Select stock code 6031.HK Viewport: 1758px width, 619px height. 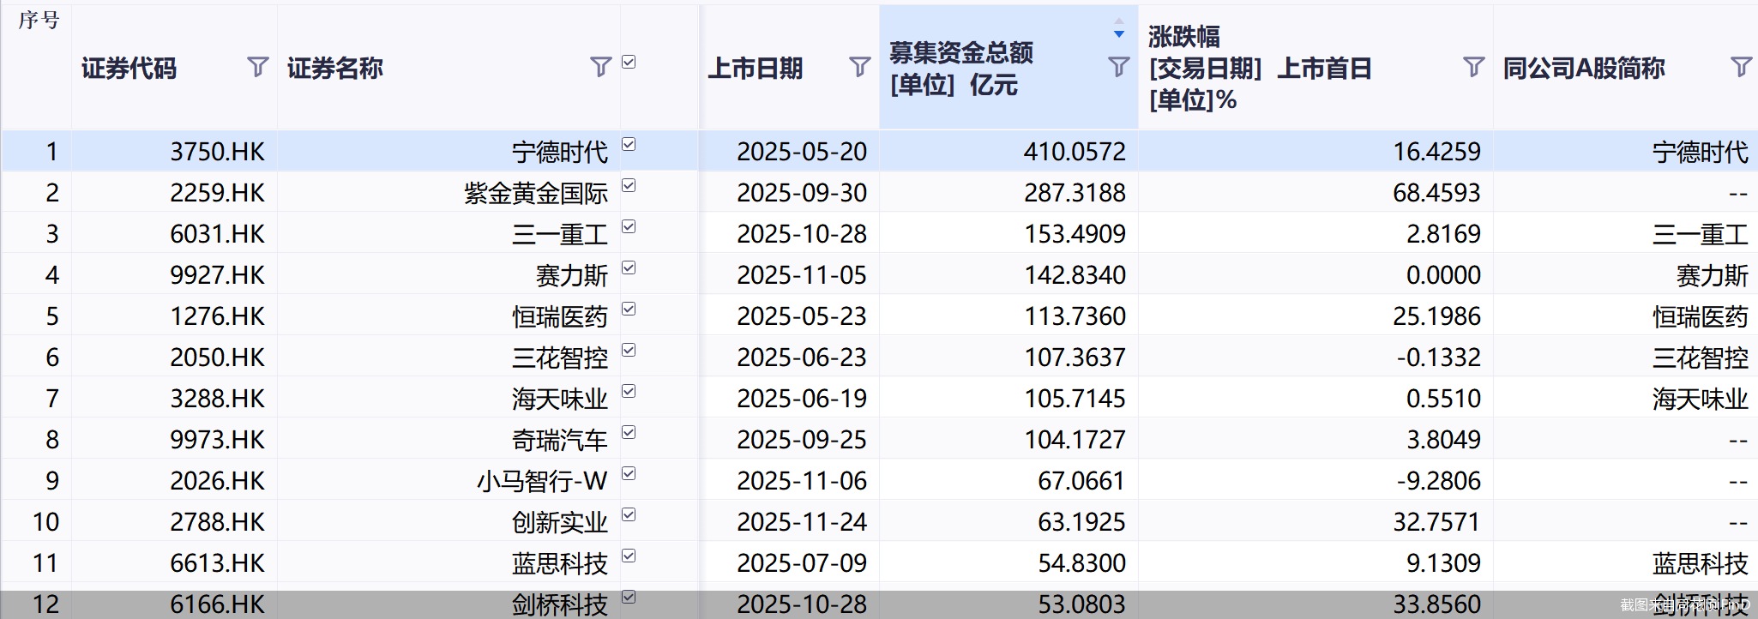217,234
